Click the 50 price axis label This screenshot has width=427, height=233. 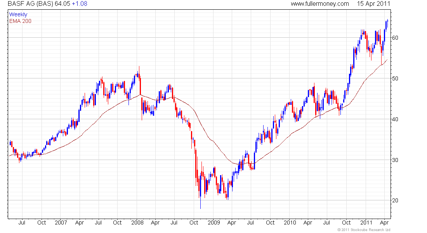tap(395, 78)
